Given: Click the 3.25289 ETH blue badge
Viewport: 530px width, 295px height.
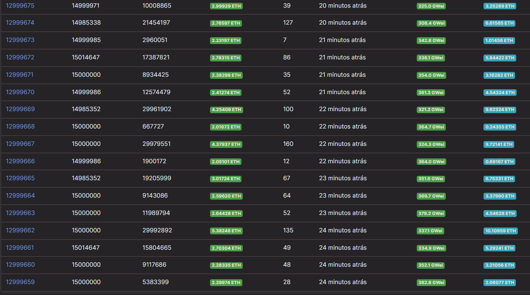Looking at the screenshot, I should click(500, 6).
